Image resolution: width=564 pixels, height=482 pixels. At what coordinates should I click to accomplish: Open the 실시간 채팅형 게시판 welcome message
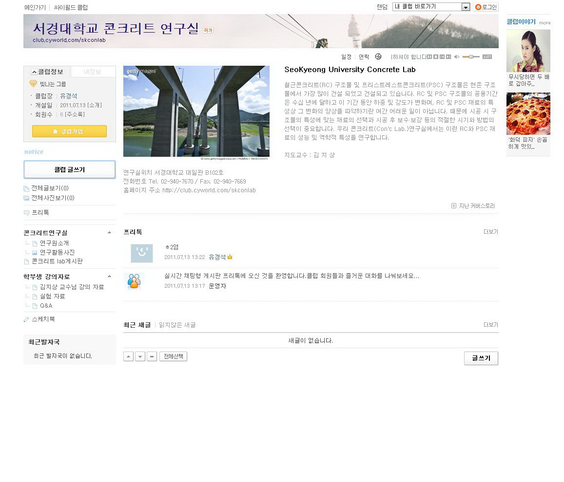tap(292, 276)
